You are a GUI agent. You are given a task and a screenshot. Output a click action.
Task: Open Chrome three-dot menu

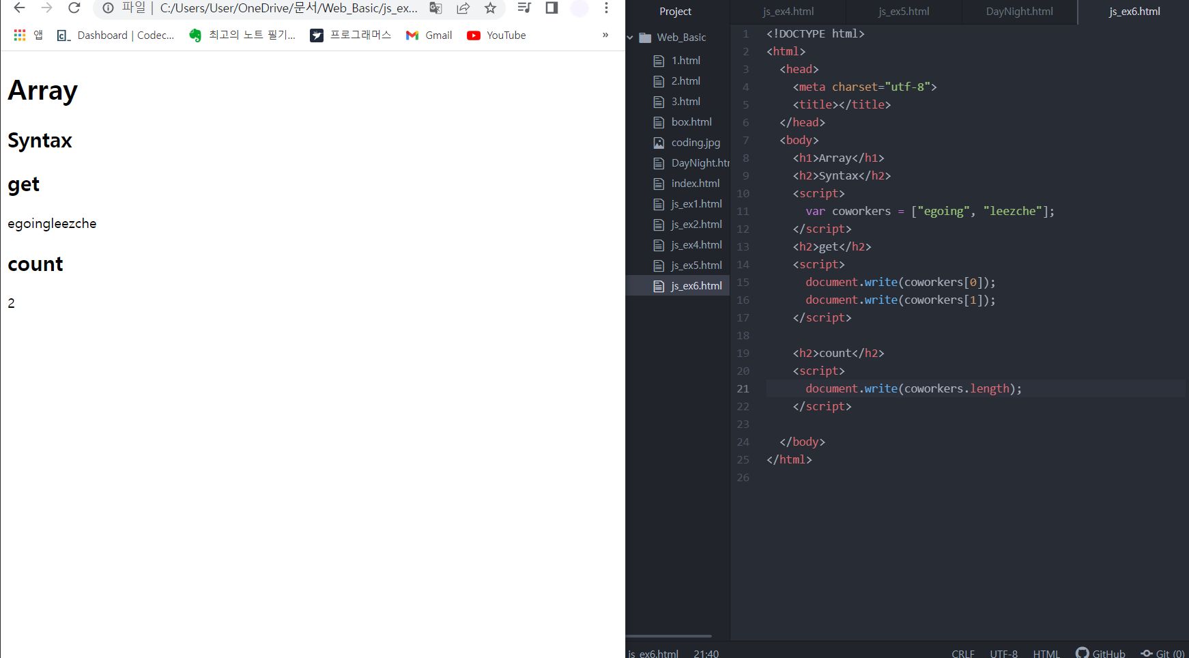pos(606,8)
